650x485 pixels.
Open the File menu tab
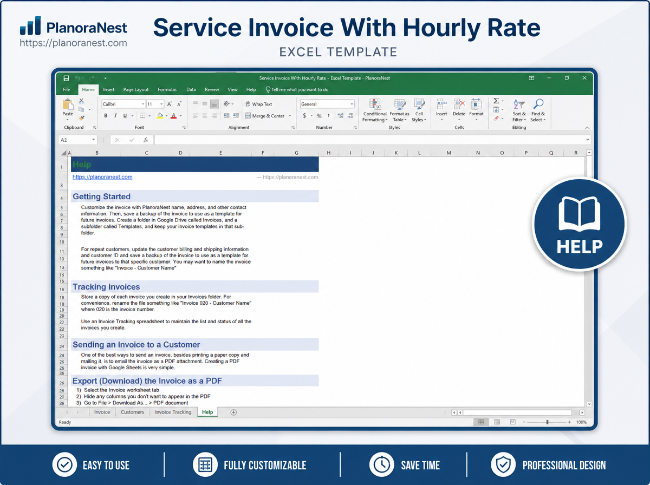click(67, 89)
